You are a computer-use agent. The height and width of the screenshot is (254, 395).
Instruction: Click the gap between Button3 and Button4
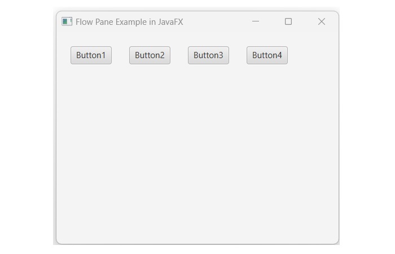(x=238, y=55)
